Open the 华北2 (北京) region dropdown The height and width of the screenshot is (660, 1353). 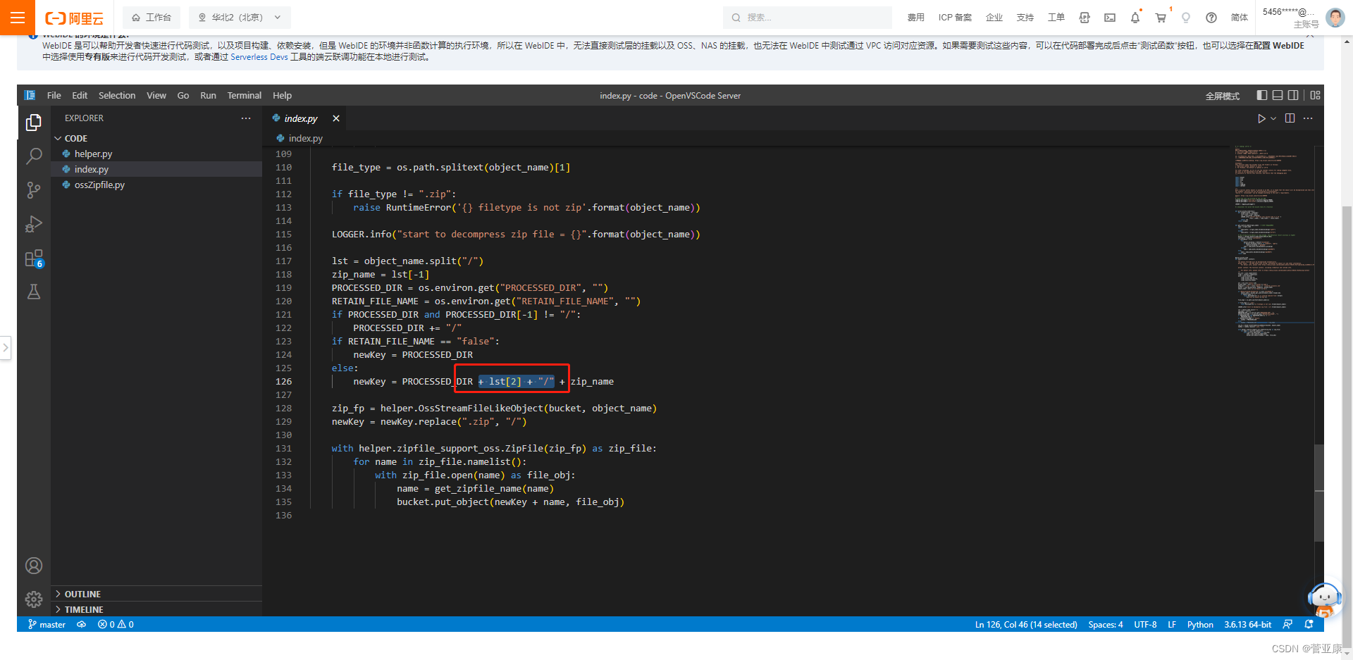coord(240,18)
